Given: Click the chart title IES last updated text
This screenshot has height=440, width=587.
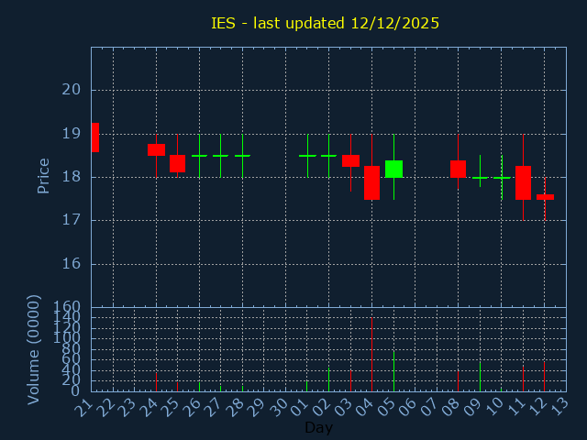Looking at the screenshot, I should pos(325,23).
